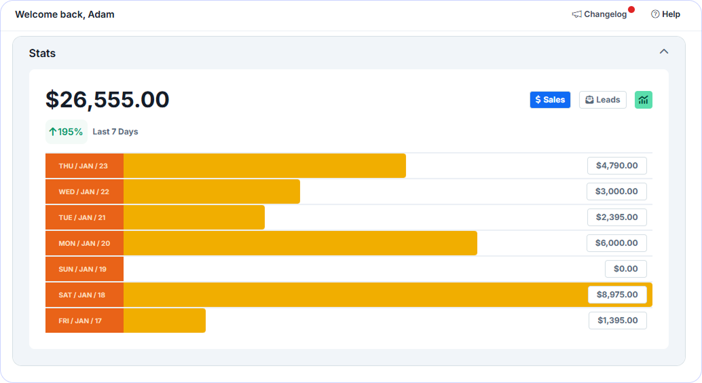Open the Help link
Screen dimensions: 702x383
point(671,14)
